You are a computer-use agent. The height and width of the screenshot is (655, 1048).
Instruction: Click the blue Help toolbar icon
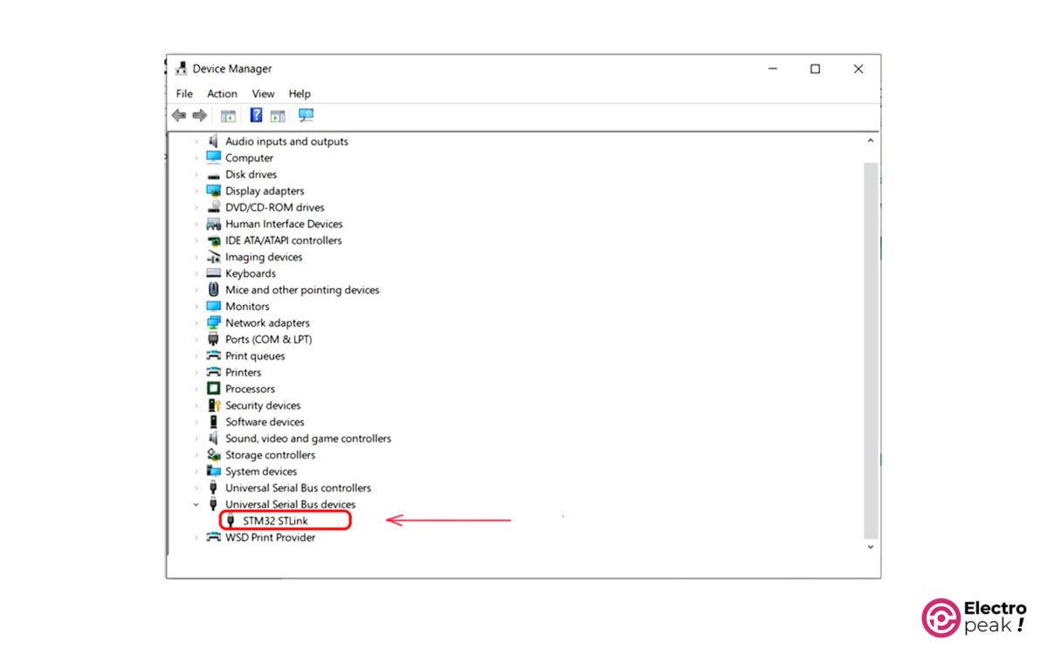[256, 115]
